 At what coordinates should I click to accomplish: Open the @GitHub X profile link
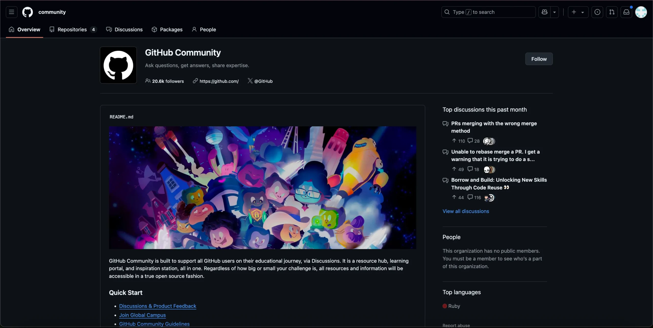(263, 81)
